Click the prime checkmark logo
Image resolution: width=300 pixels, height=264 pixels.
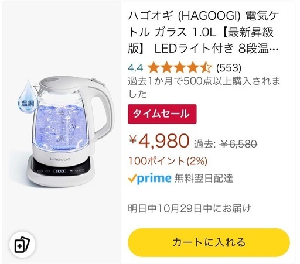pyautogui.click(x=149, y=178)
